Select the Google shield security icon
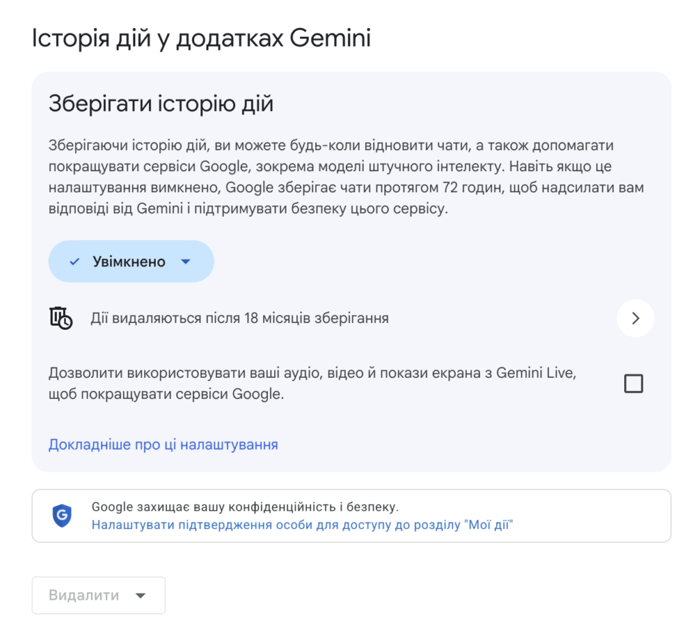Image resolution: width=700 pixels, height=627 pixels. 62,517
